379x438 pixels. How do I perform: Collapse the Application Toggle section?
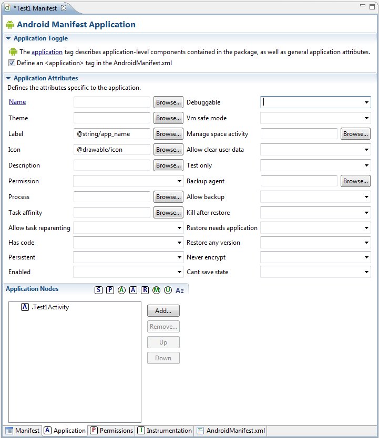tap(8, 38)
